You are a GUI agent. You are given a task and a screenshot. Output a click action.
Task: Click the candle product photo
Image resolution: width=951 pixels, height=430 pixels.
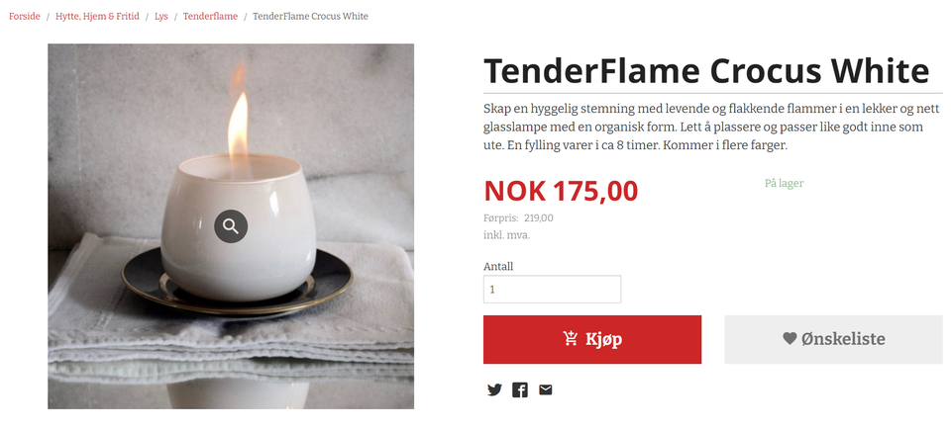click(x=231, y=226)
